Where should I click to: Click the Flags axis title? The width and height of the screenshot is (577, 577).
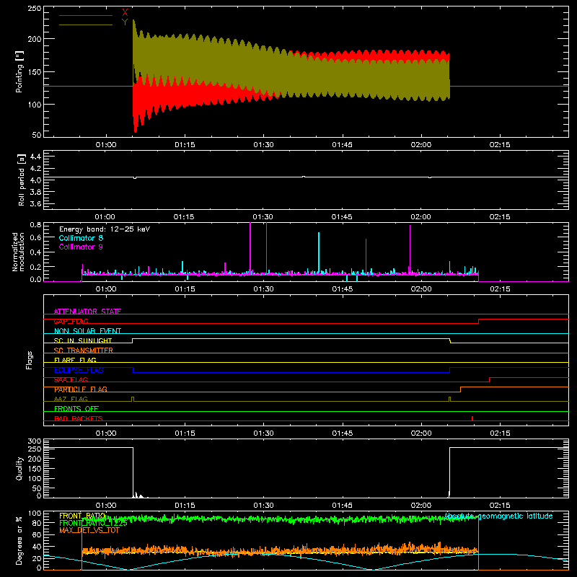[29, 360]
